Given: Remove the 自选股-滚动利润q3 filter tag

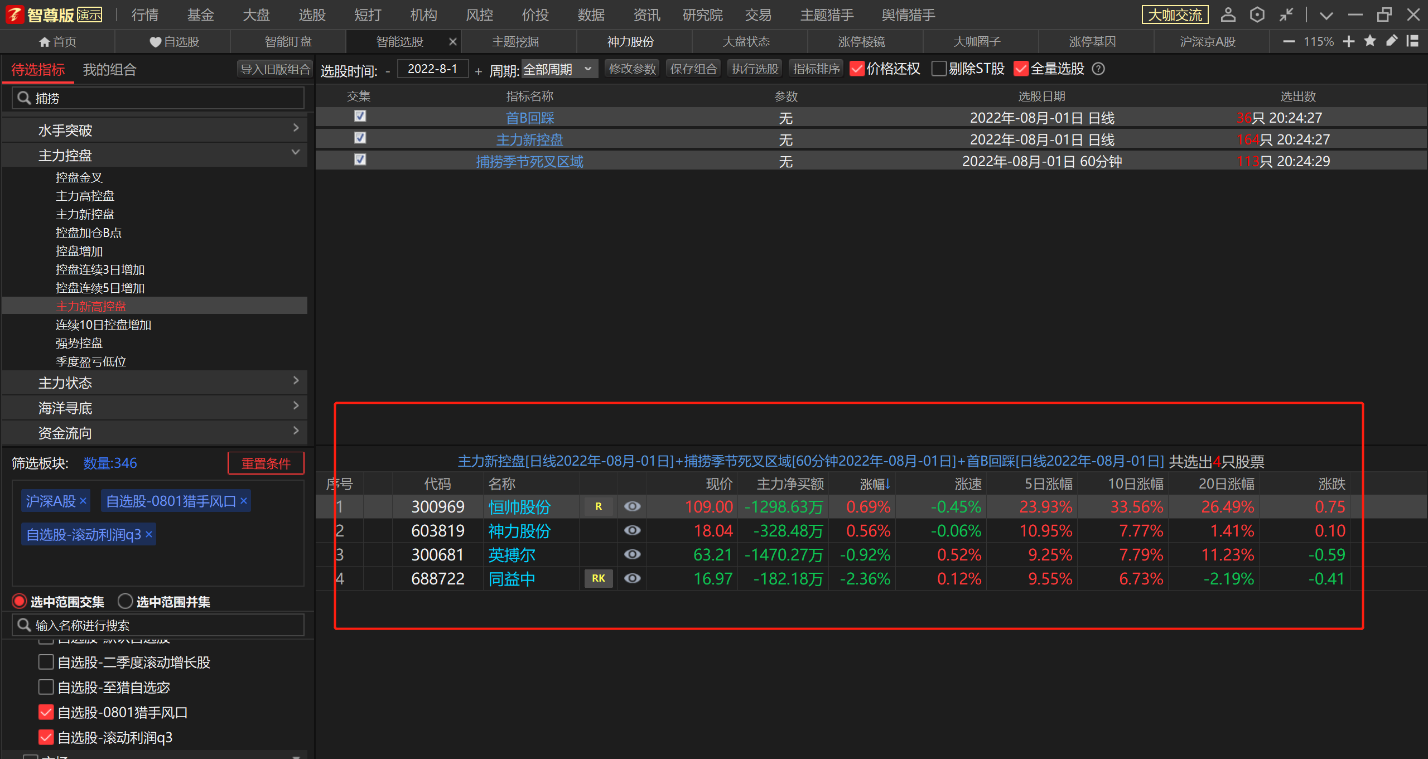Looking at the screenshot, I should tap(148, 534).
